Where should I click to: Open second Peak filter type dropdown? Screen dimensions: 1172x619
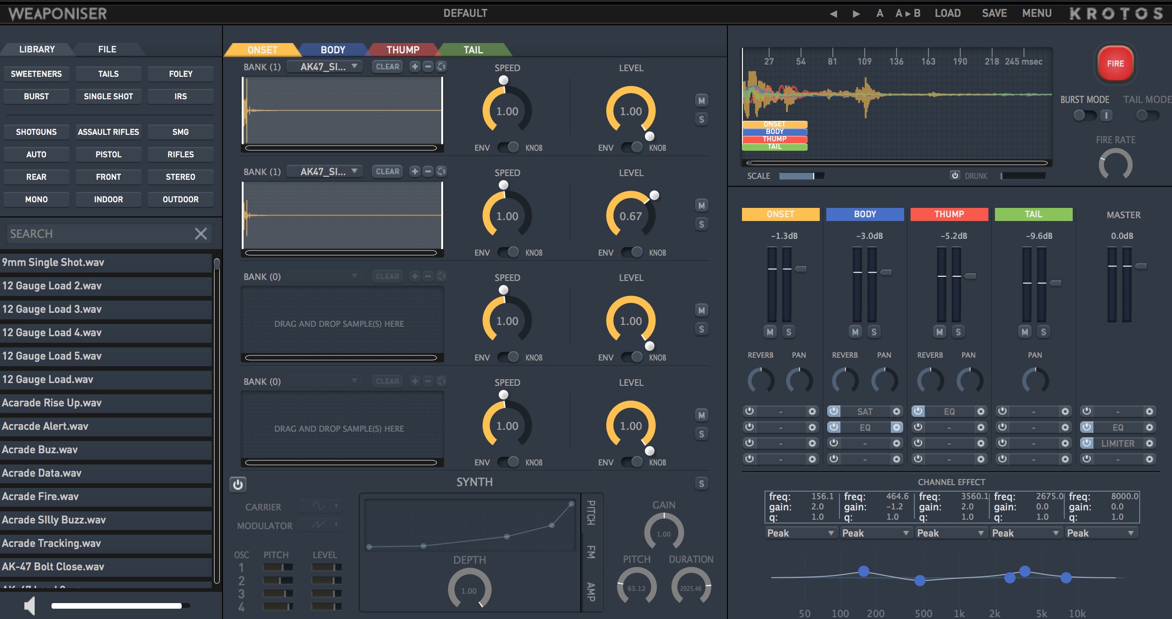point(875,533)
